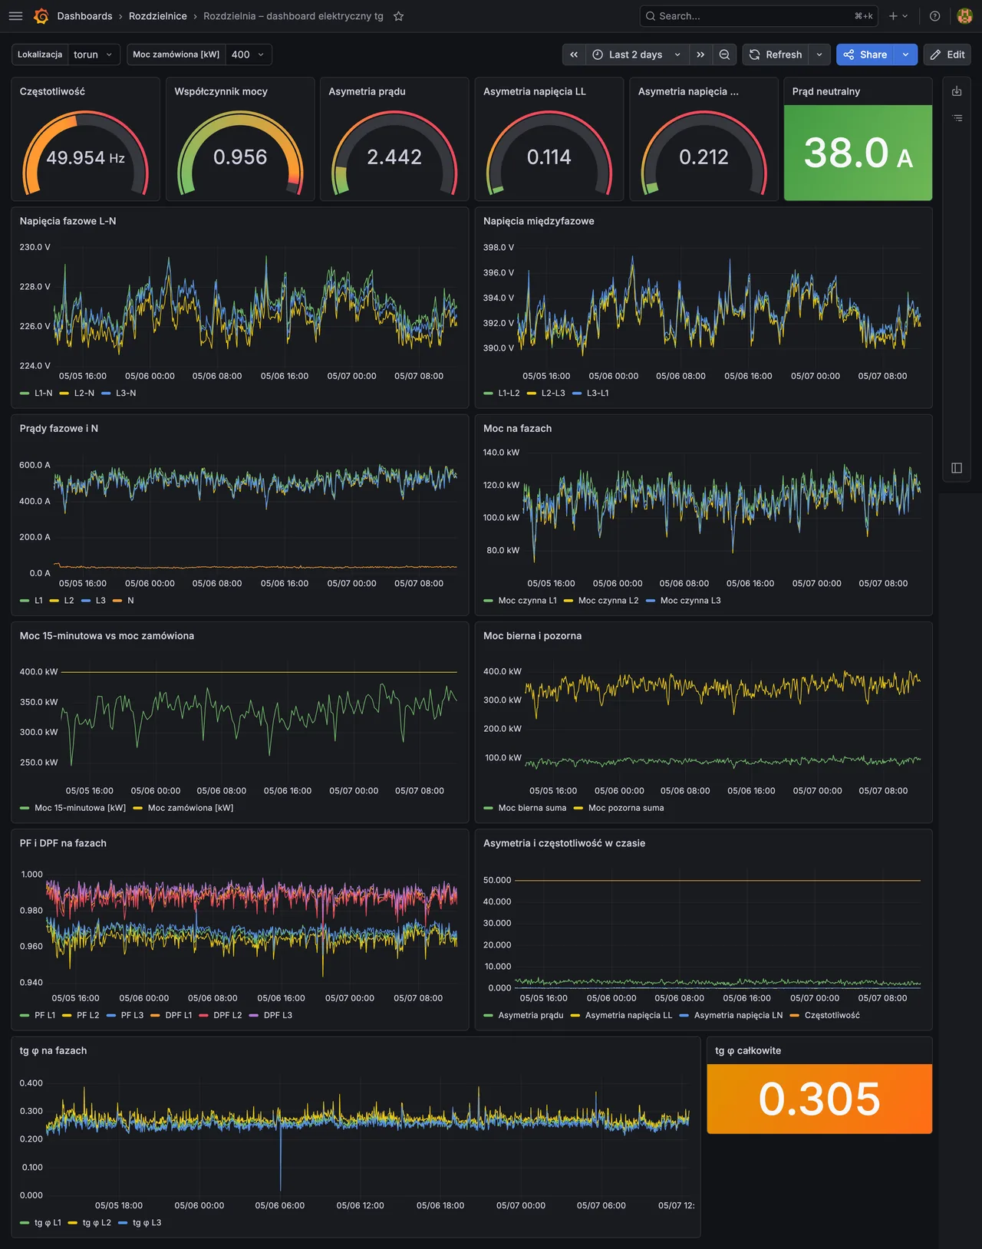Toggle Asymetria napięcia LN legend series

[738, 1015]
